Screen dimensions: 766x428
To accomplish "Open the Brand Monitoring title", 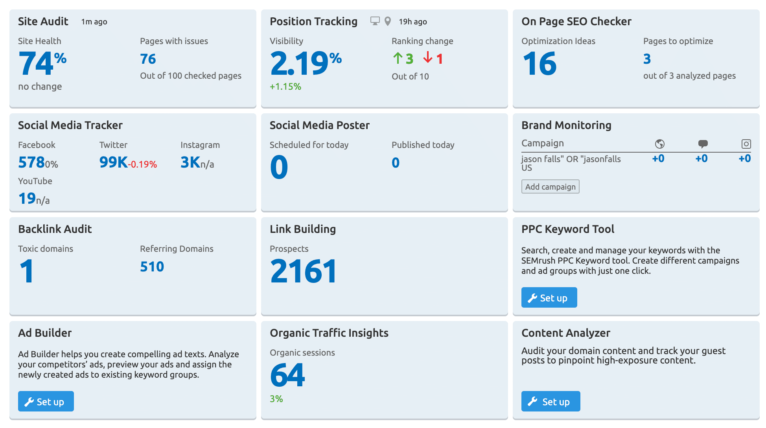I will click(x=566, y=125).
